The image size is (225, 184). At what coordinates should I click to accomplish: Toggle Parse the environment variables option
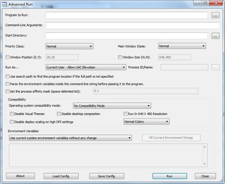click(7, 84)
